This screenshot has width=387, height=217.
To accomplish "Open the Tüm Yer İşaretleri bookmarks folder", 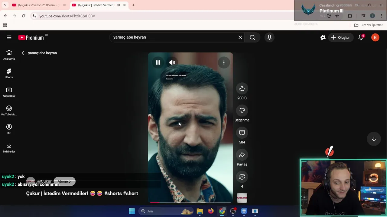I will [x=369, y=25].
